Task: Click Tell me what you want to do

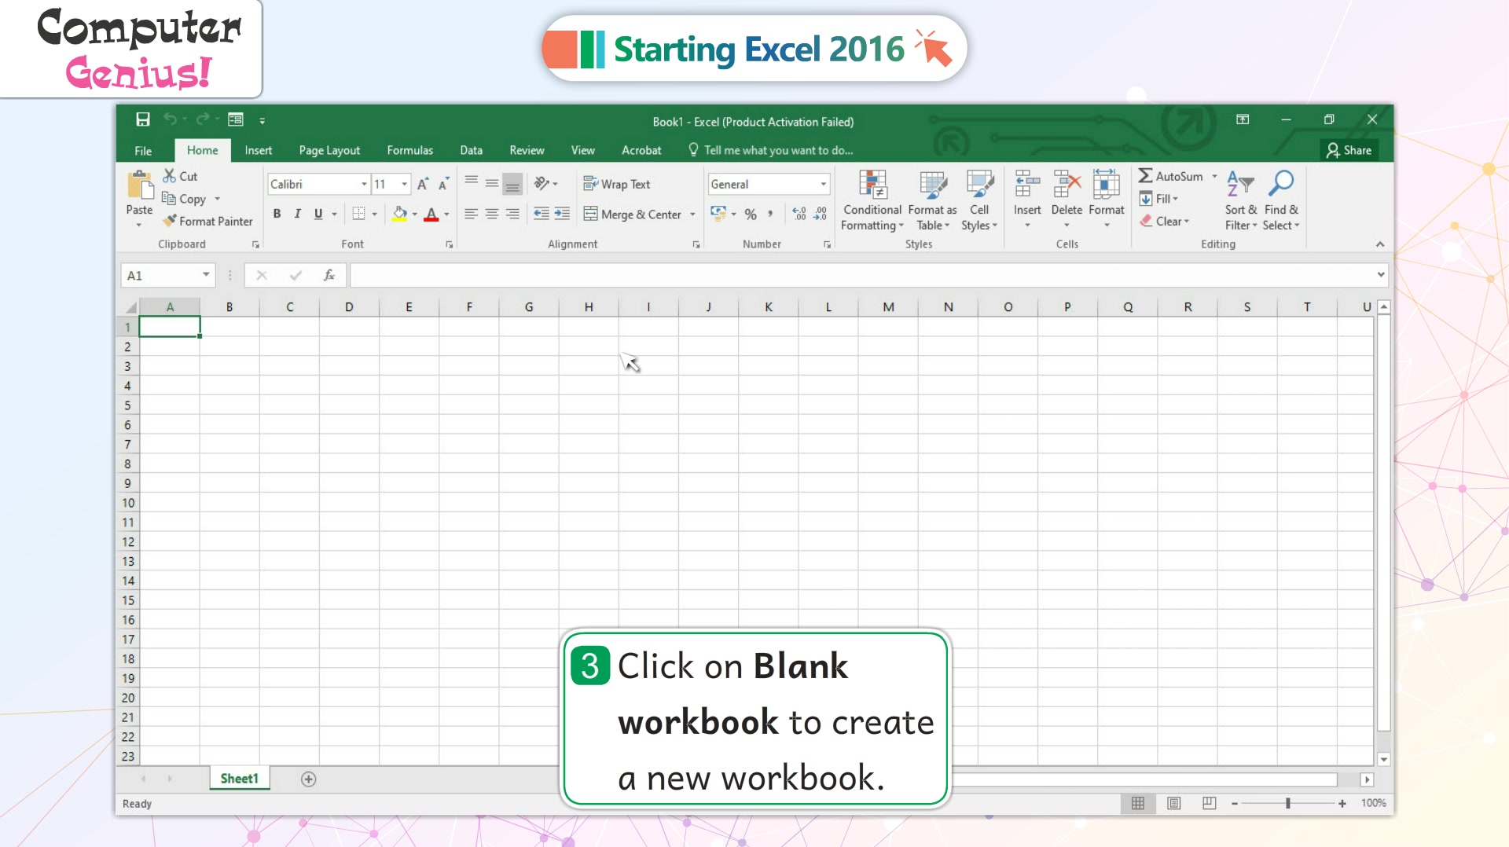Action: click(770, 150)
